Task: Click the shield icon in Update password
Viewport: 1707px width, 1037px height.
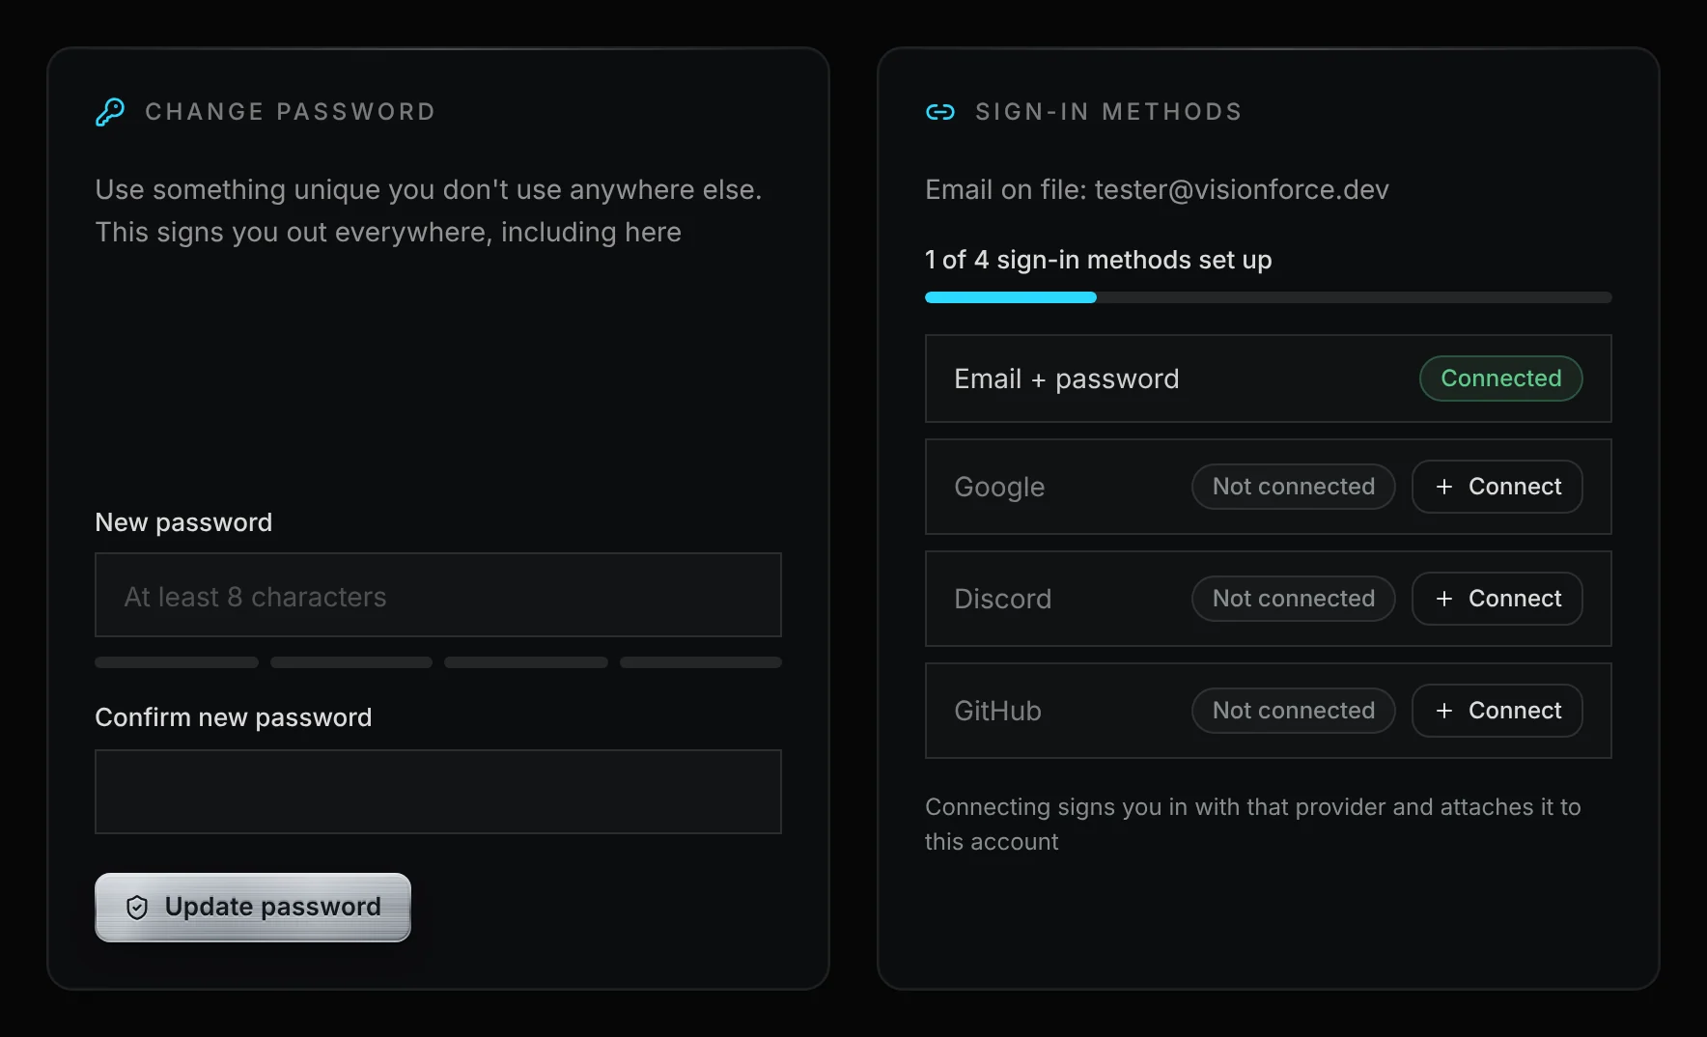Action: 137,908
